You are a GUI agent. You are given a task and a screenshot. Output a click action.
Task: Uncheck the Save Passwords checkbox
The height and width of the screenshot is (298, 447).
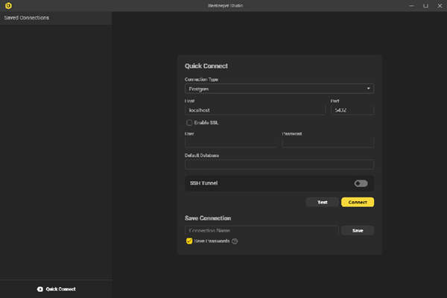(x=189, y=241)
